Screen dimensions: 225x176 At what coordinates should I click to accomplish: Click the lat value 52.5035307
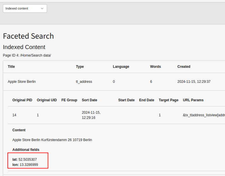28,160
